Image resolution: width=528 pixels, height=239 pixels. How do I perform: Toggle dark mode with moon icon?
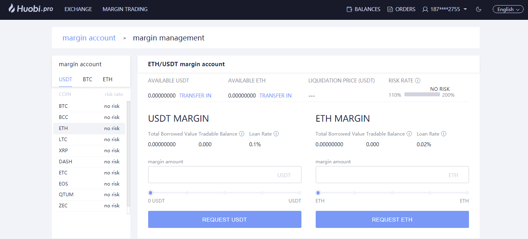[478, 9]
